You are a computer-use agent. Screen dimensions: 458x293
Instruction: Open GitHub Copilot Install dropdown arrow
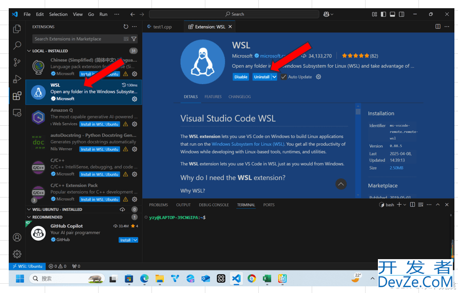135,240
